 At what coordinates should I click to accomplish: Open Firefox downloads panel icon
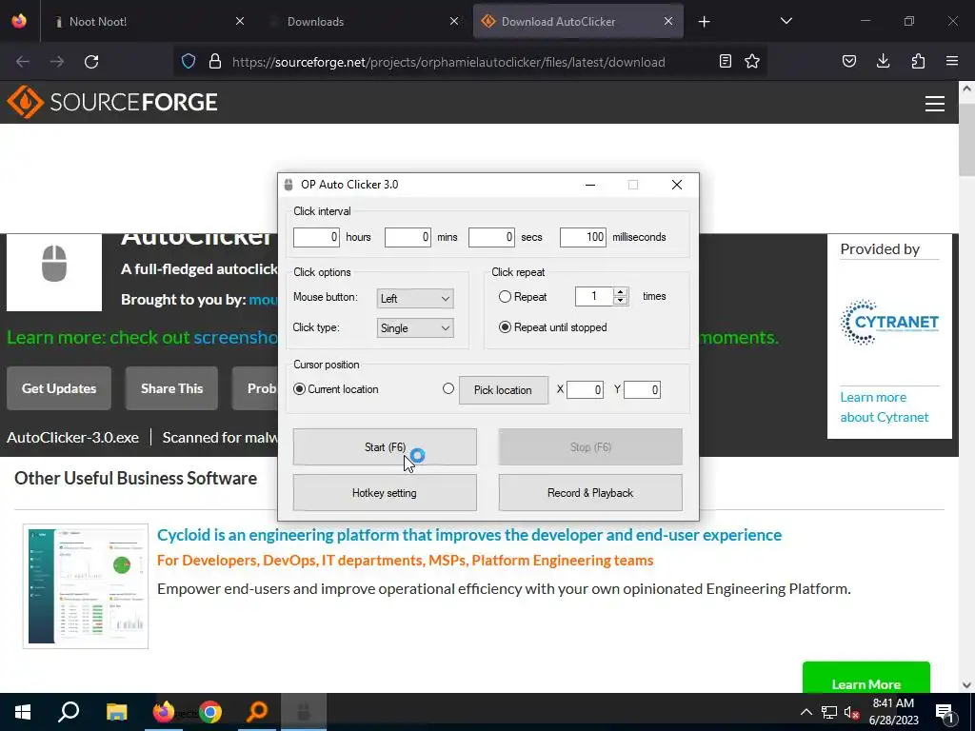point(883,62)
